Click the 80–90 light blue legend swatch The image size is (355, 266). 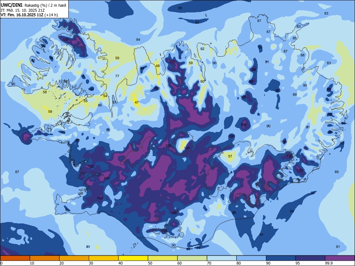[251, 258]
